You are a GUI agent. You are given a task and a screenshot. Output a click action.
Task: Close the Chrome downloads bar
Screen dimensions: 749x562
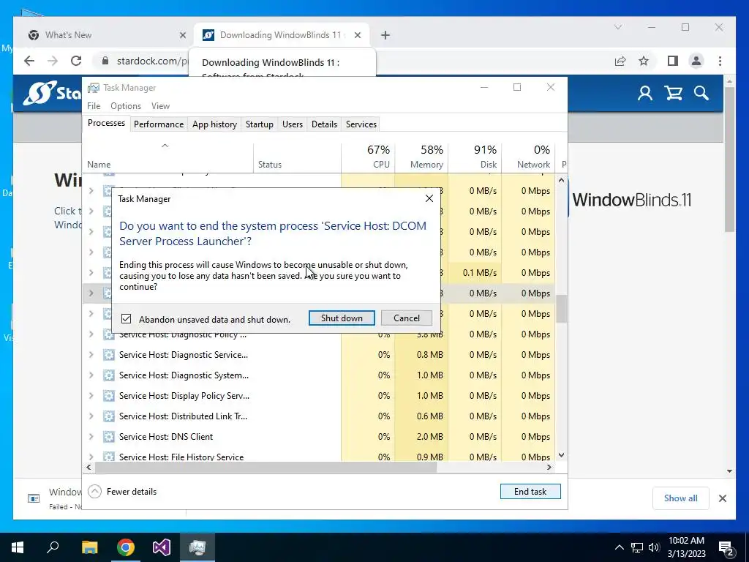coord(722,498)
